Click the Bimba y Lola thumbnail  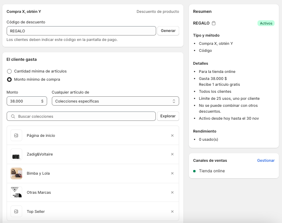pos(16,173)
